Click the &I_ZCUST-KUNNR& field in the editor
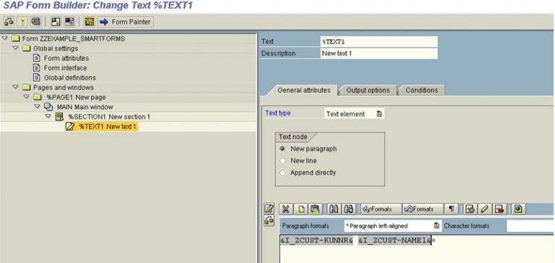555x263 pixels. (317, 241)
